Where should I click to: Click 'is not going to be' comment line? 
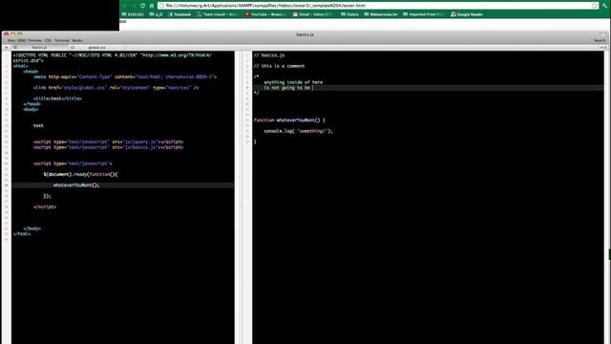(x=286, y=88)
